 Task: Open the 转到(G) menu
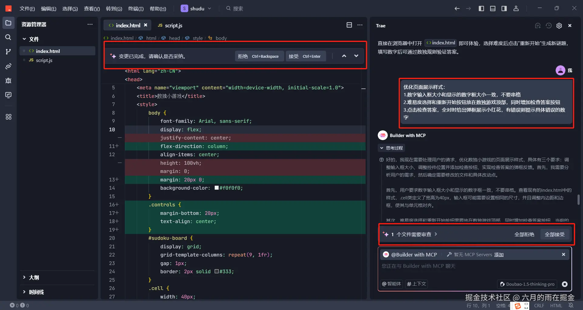[x=114, y=9]
